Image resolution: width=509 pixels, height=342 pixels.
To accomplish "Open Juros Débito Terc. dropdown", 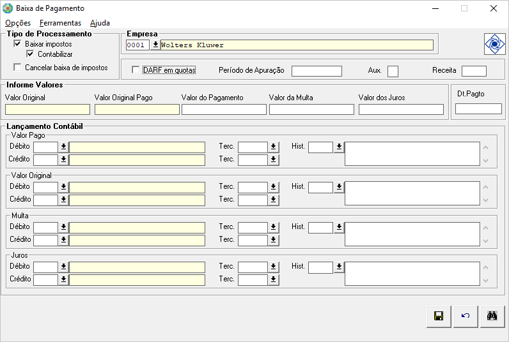I will point(274,267).
